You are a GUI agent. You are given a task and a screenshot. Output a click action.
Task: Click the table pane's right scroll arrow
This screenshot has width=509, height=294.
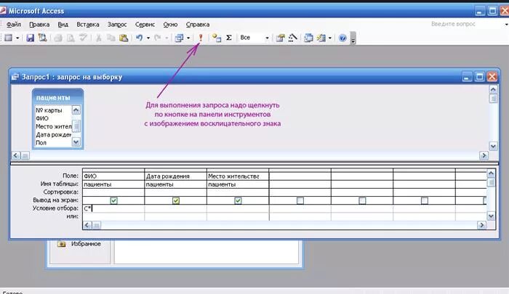pos(484,155)
